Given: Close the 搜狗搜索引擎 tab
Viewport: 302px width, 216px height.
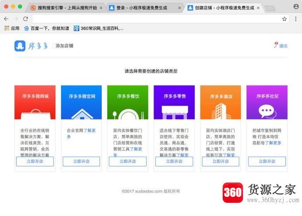Looking at the screenshot, I should tap(101, 8).
